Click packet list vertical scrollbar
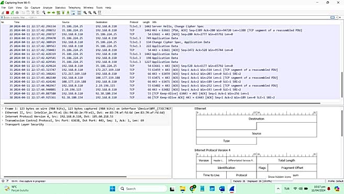This screenshot has height=194, width=344. (x=341, y=84)
